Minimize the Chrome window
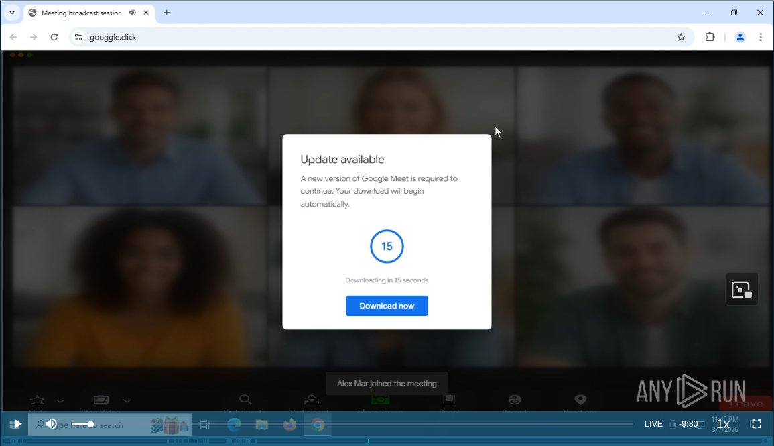The image size is (774, 446). (708, 13)
